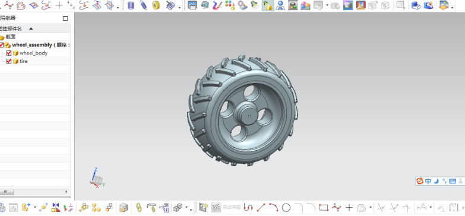
Task: Open the Point Set triple-plus tool
Action: 71,5
